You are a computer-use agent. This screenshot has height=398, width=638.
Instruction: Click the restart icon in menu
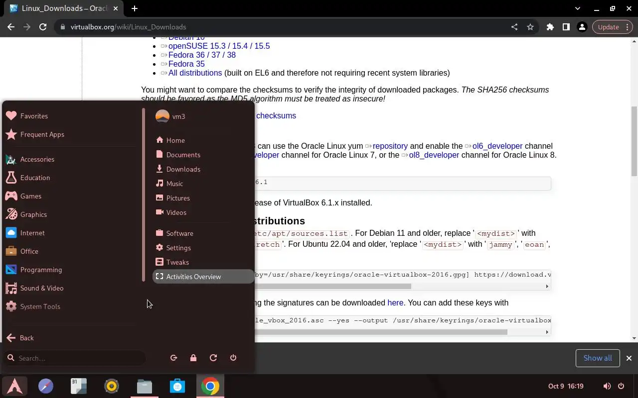click(213, 358)
